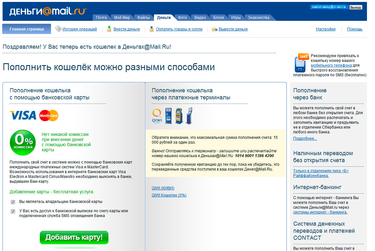Image resolution: width=375 pixels, height=251 pixels.
Task: Follow the системы интернет - банкинга link
Action: [320, 212]
